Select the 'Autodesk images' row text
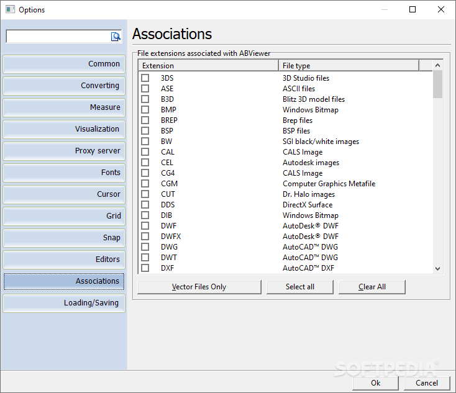 point(311,163)
